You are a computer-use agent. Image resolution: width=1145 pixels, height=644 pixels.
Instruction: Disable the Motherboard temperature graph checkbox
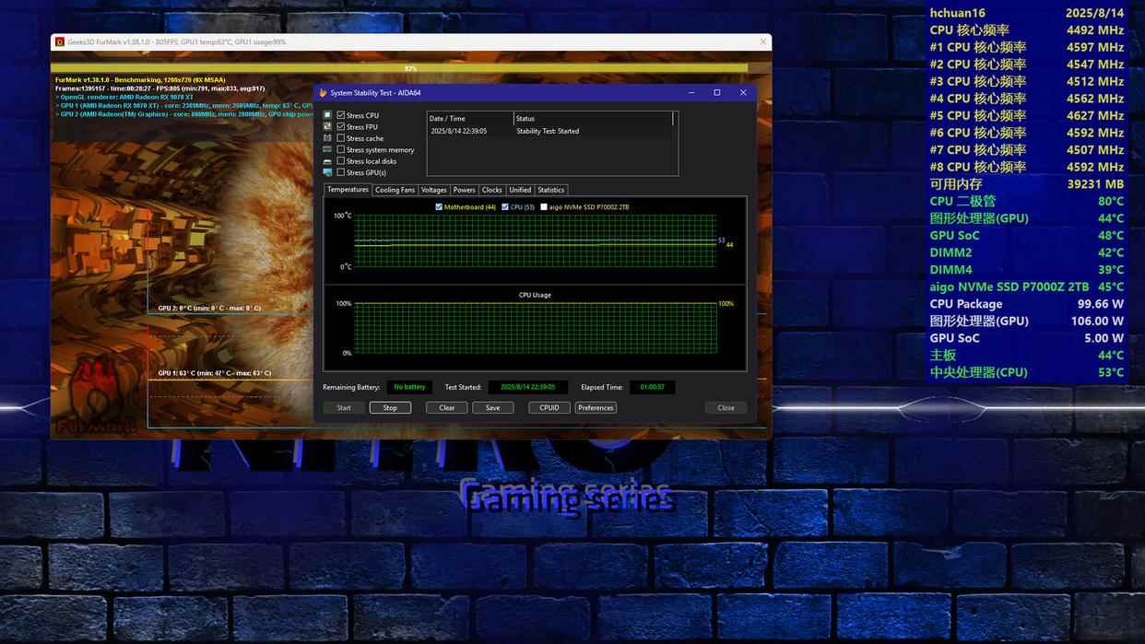point(439,207)
